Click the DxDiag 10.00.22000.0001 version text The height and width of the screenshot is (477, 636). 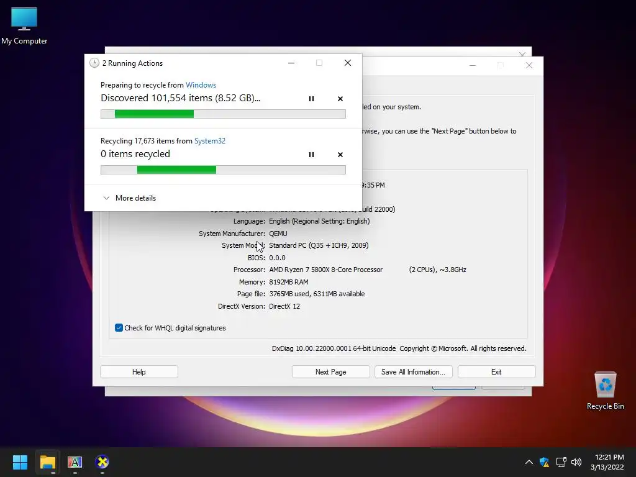pos(334,348)
